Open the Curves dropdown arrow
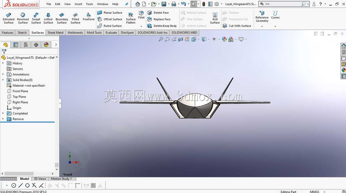346x193 pixels. pyautogui.click(x=275, y=26)
